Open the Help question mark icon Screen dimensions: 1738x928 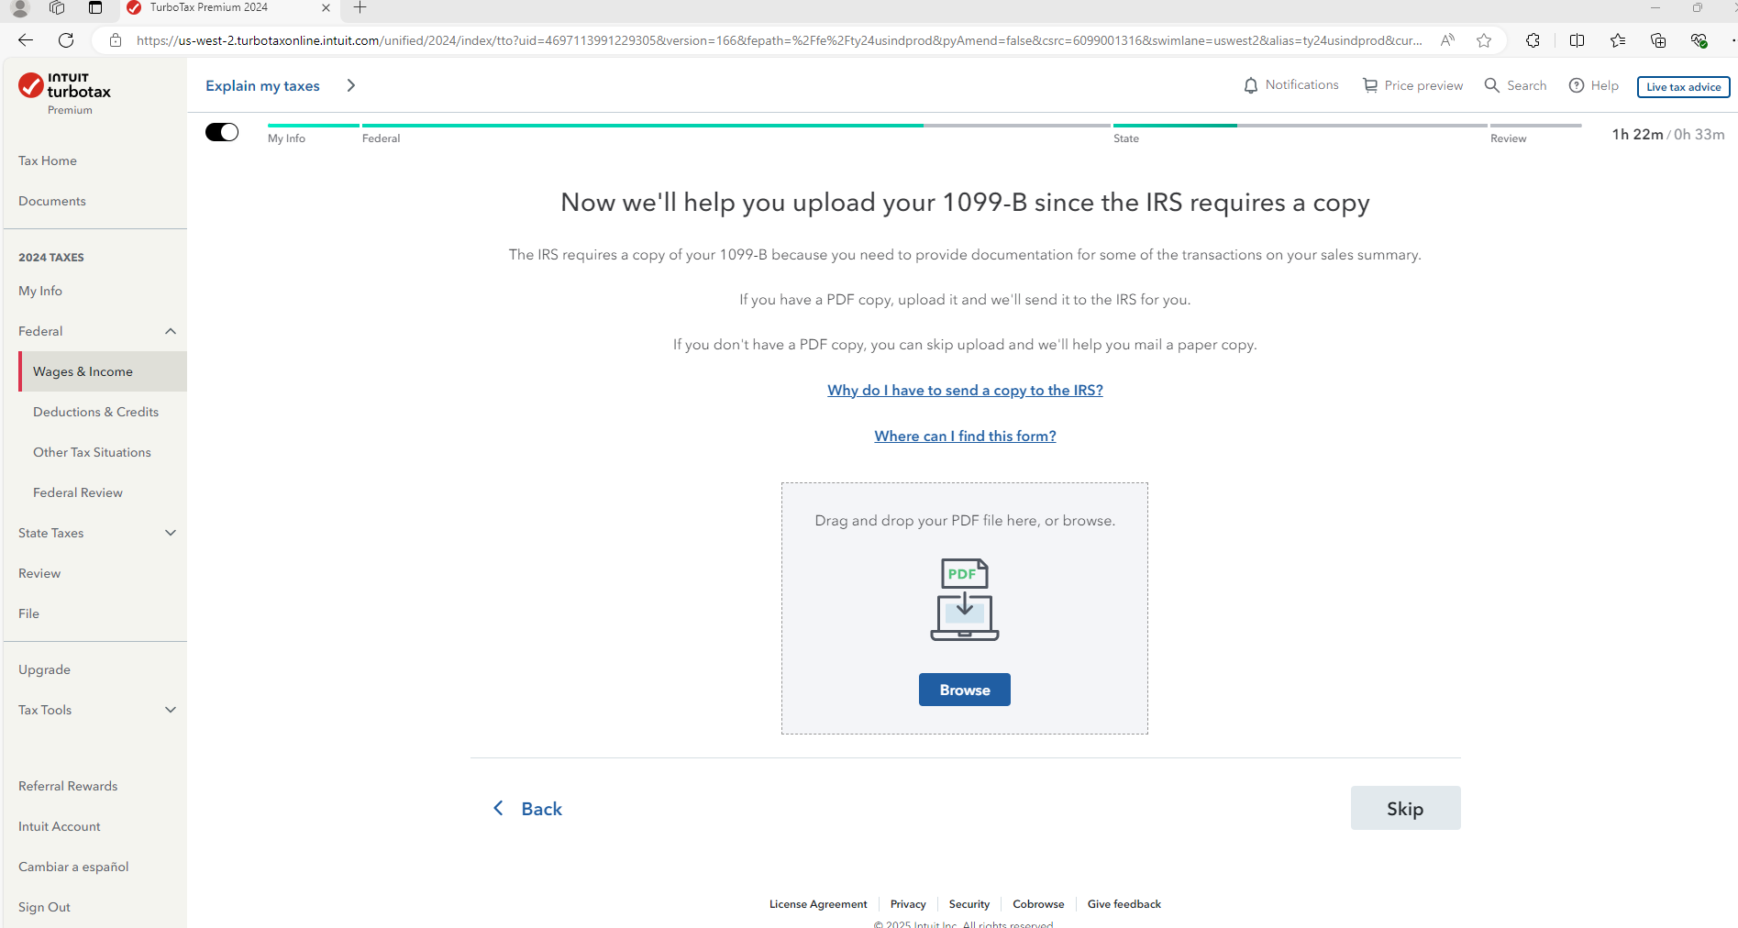(x=1577, y=85)
